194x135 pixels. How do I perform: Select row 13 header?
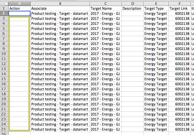4,69
